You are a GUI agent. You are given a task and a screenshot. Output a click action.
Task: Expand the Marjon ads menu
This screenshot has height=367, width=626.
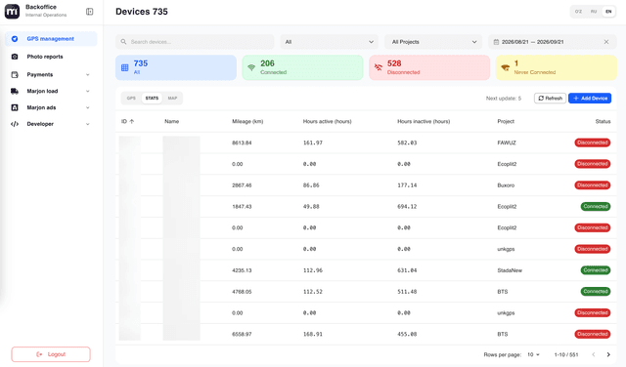click(x=87, y=107)
